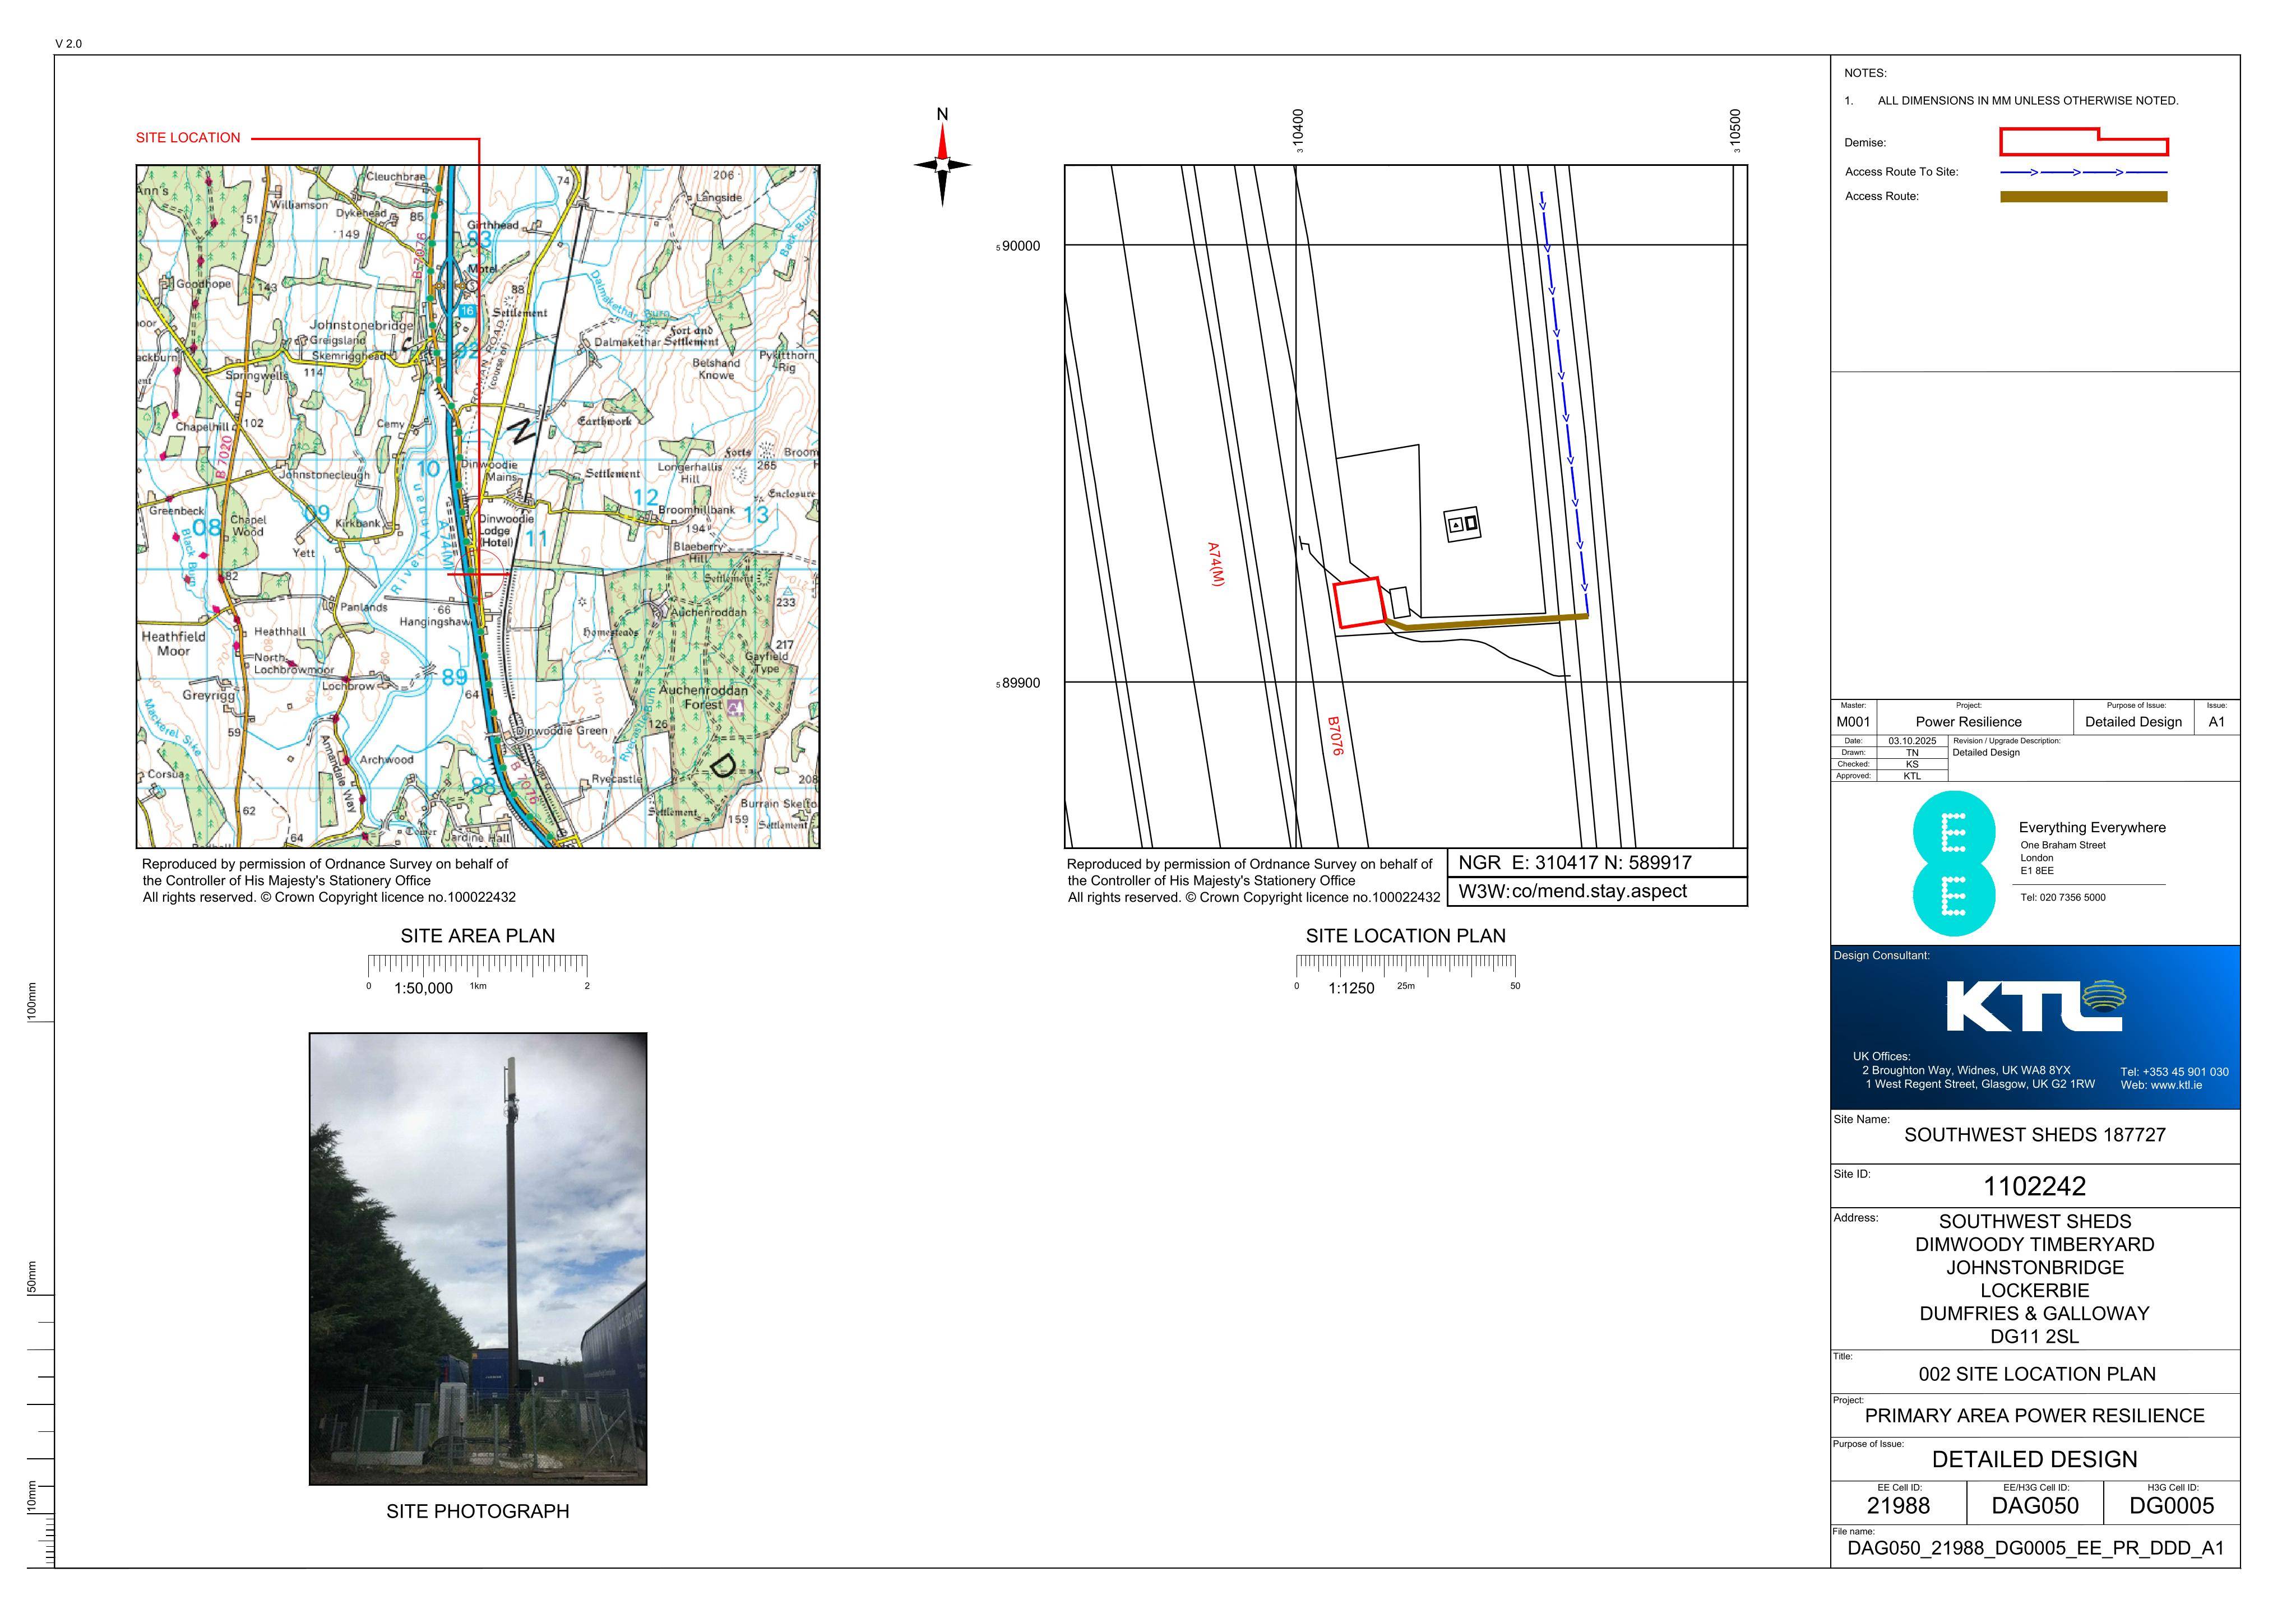The height and width of the screenshot is (1623, 2296).
Task: Select the H3G Cell ID 'DG0005'
Action: coord(2172,1506)
